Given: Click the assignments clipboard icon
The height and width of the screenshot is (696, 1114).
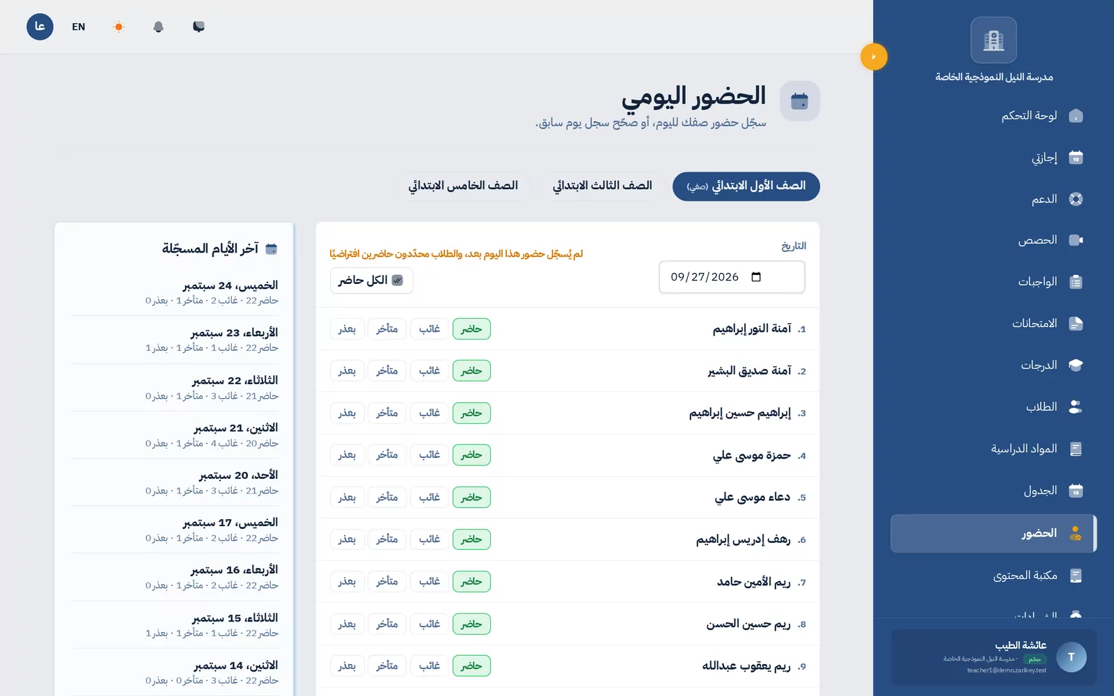Looking at the screenshot, I should click(1076, 282).
